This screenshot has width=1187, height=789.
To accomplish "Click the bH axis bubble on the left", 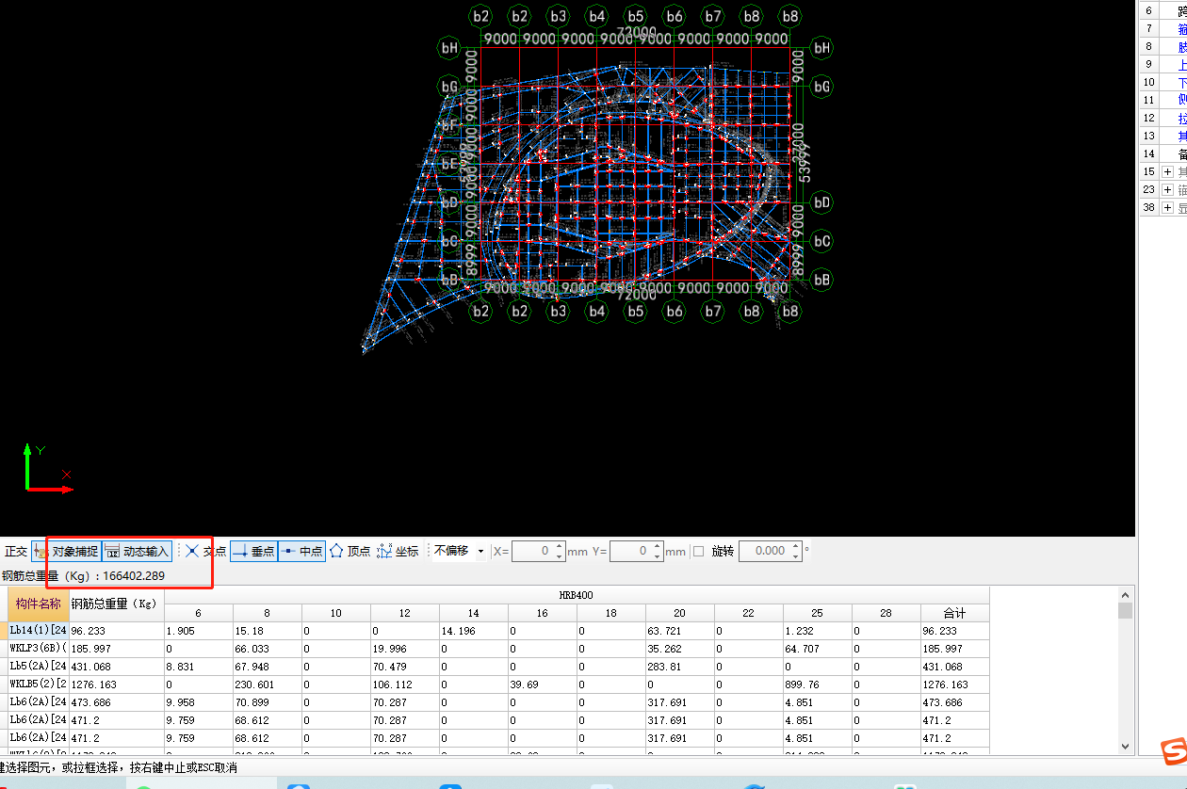I will tap(449, 48).
